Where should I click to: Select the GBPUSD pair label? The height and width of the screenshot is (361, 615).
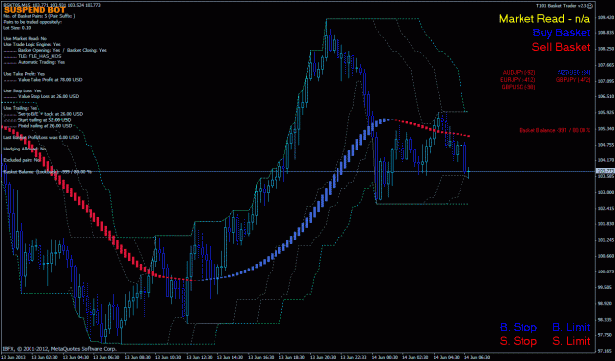[519, 87]
